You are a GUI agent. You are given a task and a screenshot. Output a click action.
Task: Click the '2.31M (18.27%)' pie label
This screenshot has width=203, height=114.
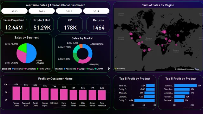[x=11, y=44]
